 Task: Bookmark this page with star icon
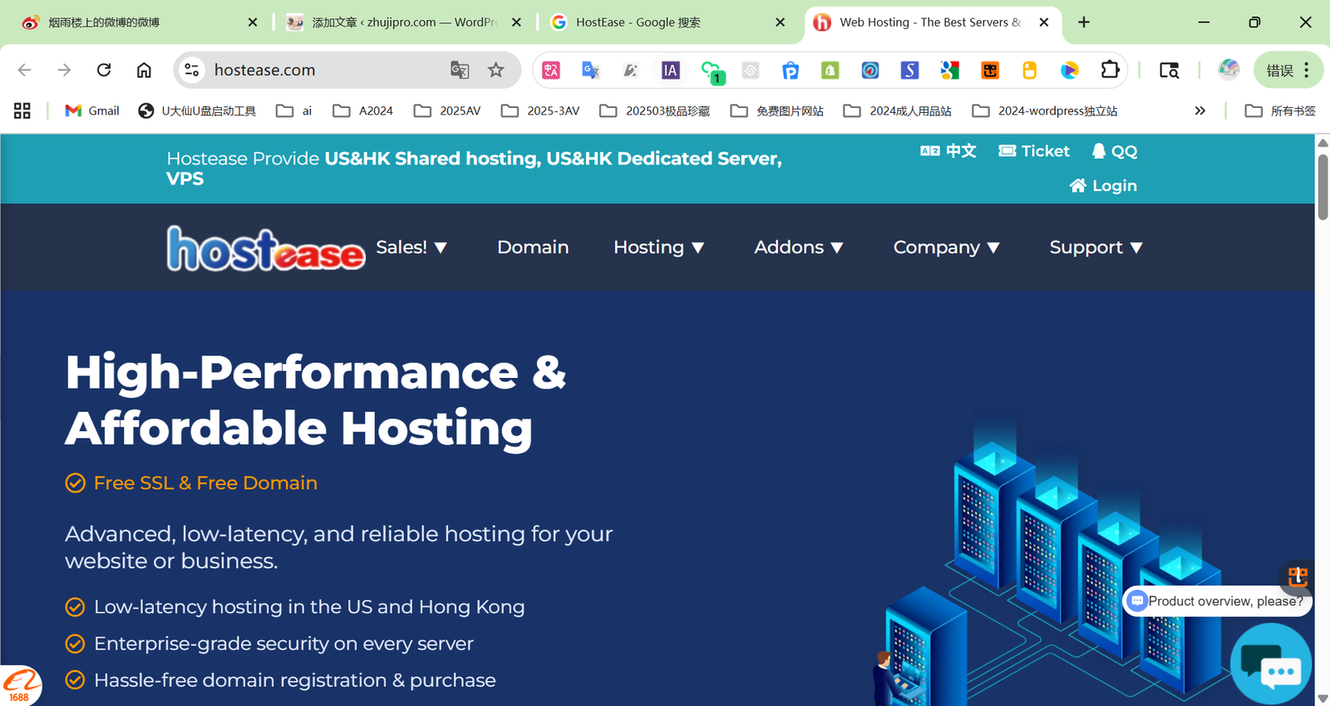pos(496,70)
